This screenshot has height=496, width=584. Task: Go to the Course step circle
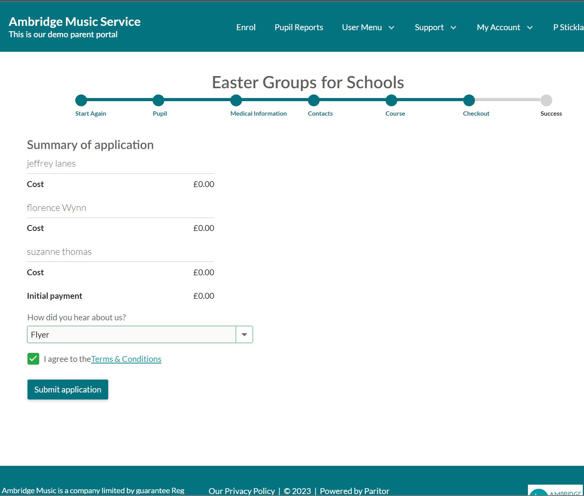391,100
